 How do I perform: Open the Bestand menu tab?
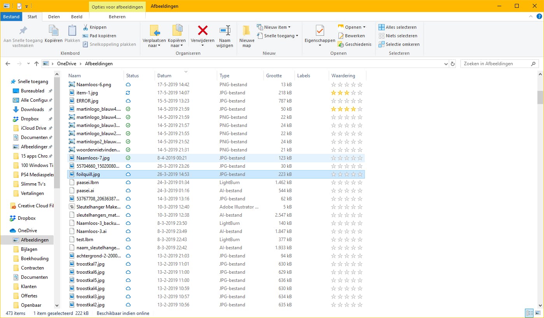click(x=11, y=17)
